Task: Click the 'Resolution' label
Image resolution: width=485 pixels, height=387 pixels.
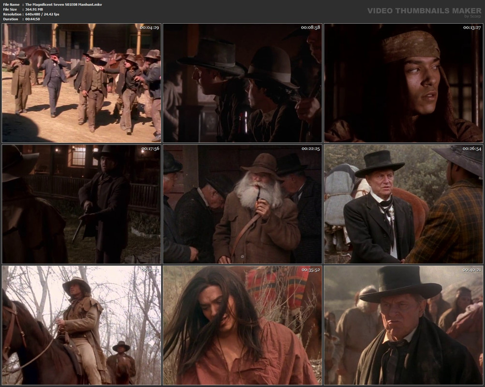Action: tap(12, 14)
